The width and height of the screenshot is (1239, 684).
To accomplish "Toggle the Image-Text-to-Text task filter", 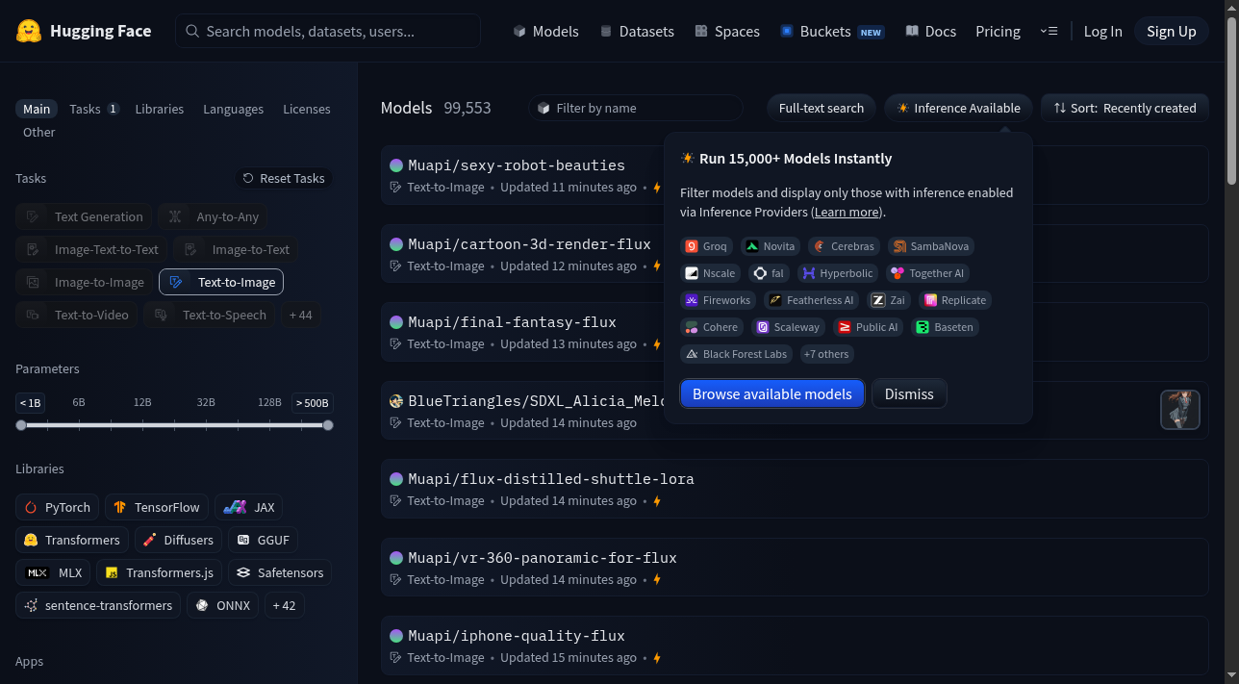I will (92, 249).
